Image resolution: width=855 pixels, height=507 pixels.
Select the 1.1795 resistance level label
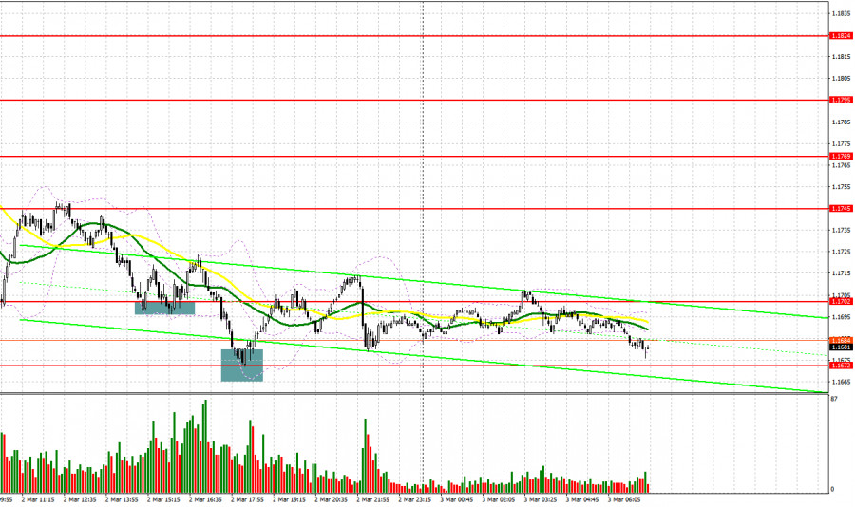[839, 100]
